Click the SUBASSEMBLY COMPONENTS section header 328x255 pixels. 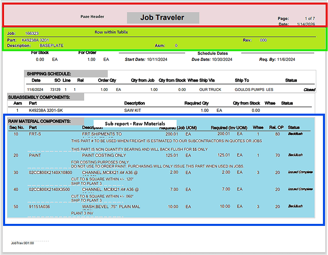(x=39, y=97)
